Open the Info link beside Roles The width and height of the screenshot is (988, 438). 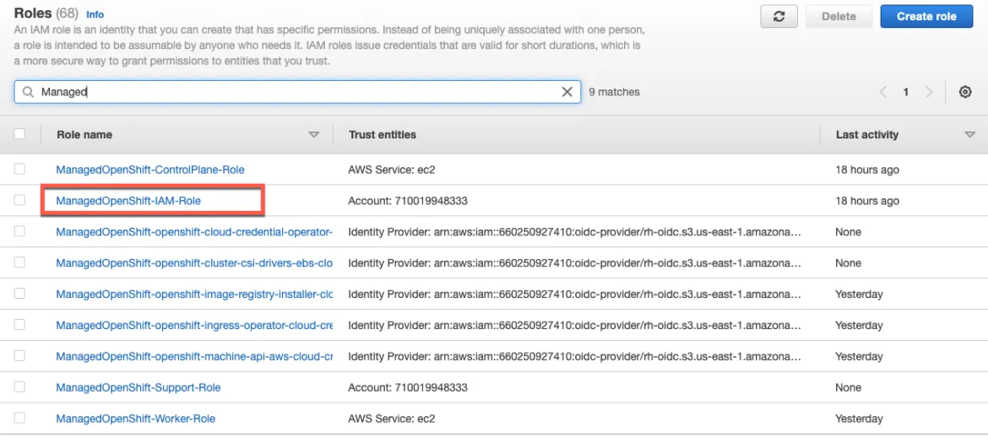tap(95, 14)
